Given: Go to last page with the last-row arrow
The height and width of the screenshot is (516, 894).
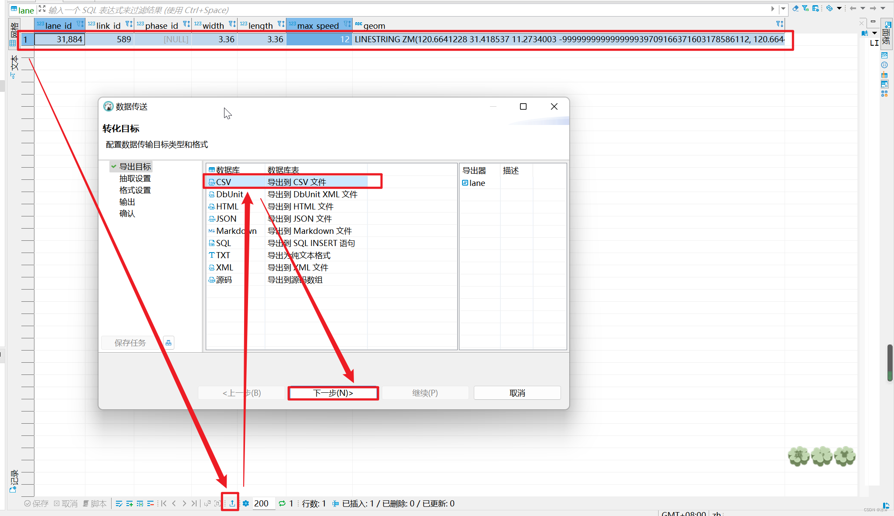Looking at the screenshot, I should [194, 503].
